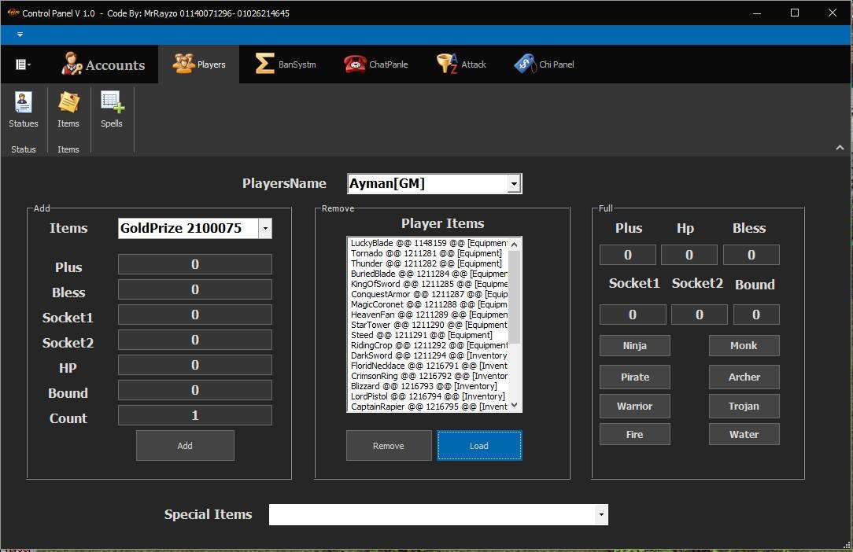853x552 pixels.
Task: Click the Ninja button
Action: 635,345
